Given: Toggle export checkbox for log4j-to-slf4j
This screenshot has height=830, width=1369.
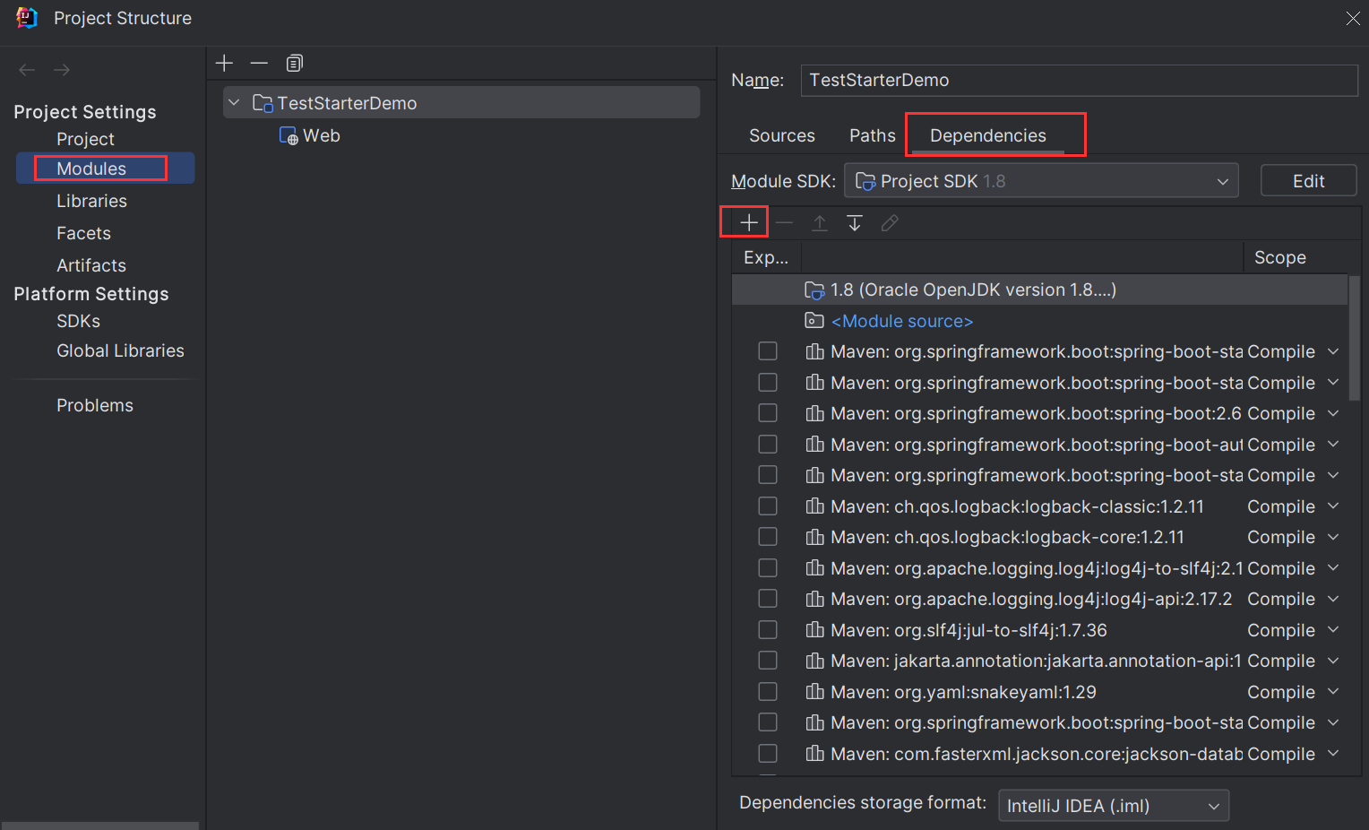Looking at the screenshot, I should pos(768,568).
